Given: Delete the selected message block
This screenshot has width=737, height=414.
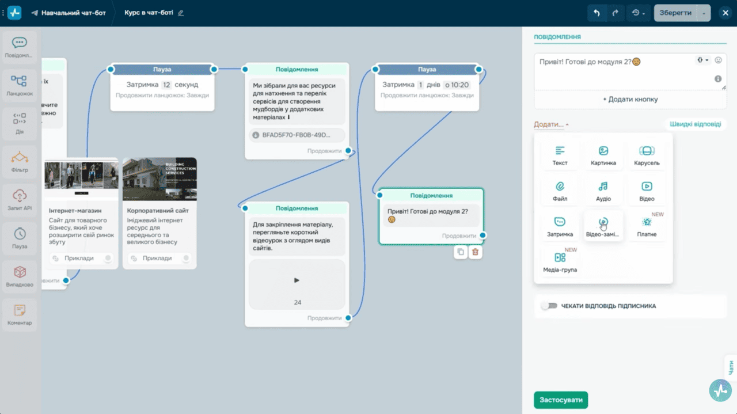Looking at the screenshot, I should click(x=475, y=252).
